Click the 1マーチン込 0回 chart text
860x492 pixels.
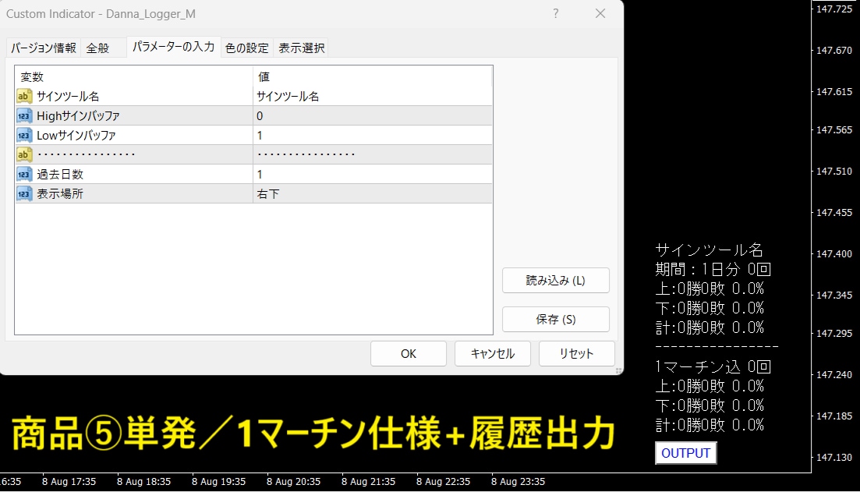[713, 367]
